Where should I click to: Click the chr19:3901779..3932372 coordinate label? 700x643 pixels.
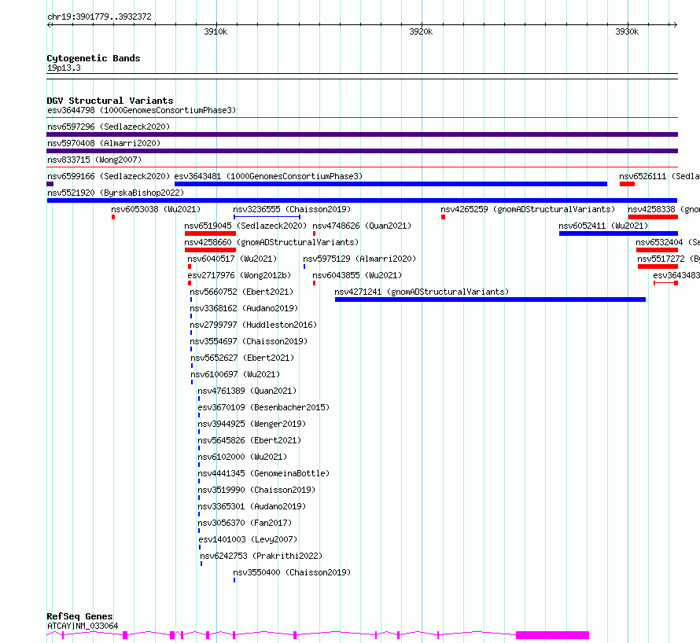coord(99,17)
